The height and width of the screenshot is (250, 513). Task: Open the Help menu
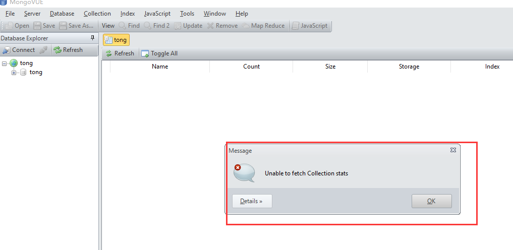[x=242, y=14]
